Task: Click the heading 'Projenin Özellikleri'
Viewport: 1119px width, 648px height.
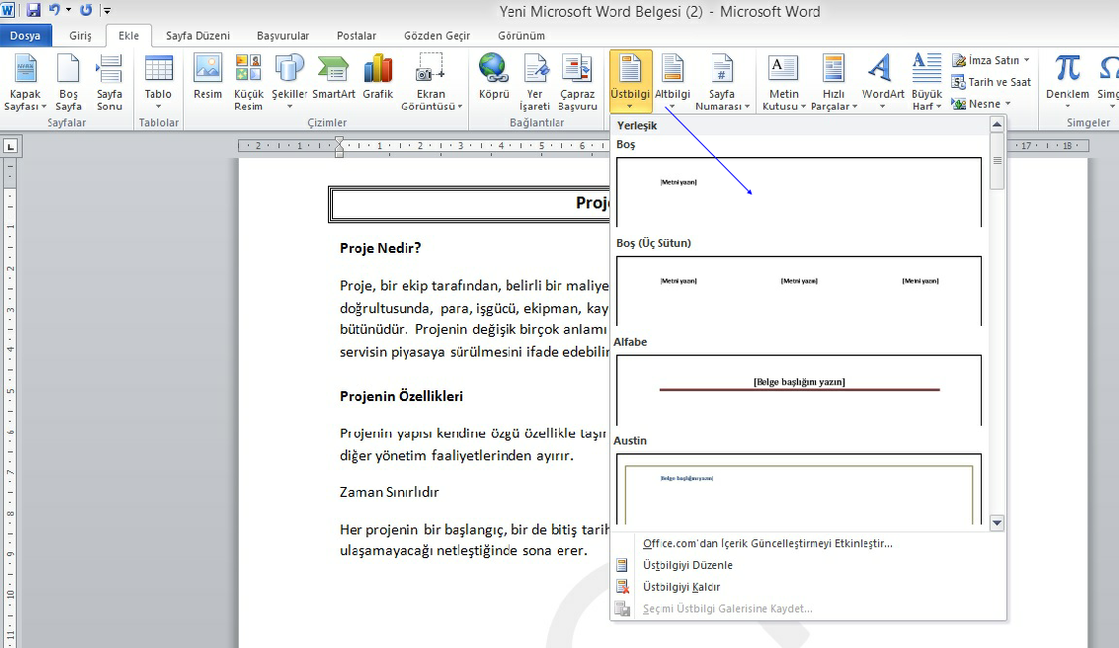Action: [401, 396]
